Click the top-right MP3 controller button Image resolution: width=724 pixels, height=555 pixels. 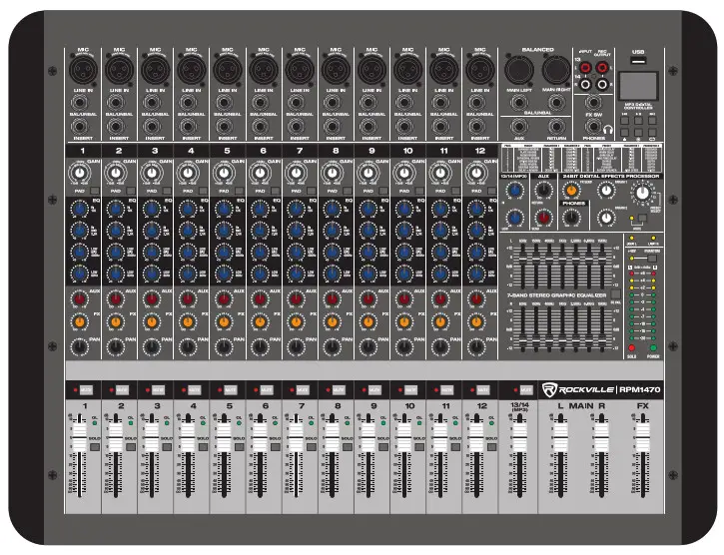(652, 120)
